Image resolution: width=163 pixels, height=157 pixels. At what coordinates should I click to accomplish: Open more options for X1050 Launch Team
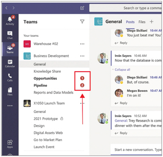pos(82,103)
